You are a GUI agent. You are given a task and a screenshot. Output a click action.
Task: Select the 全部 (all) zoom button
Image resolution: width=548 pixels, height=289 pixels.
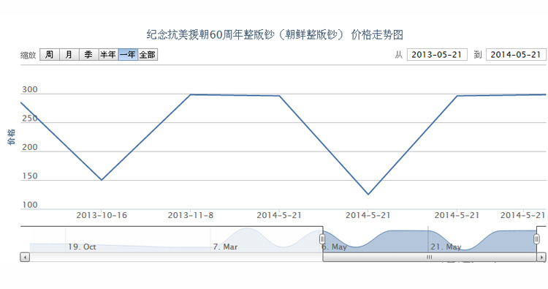point(148,55)
